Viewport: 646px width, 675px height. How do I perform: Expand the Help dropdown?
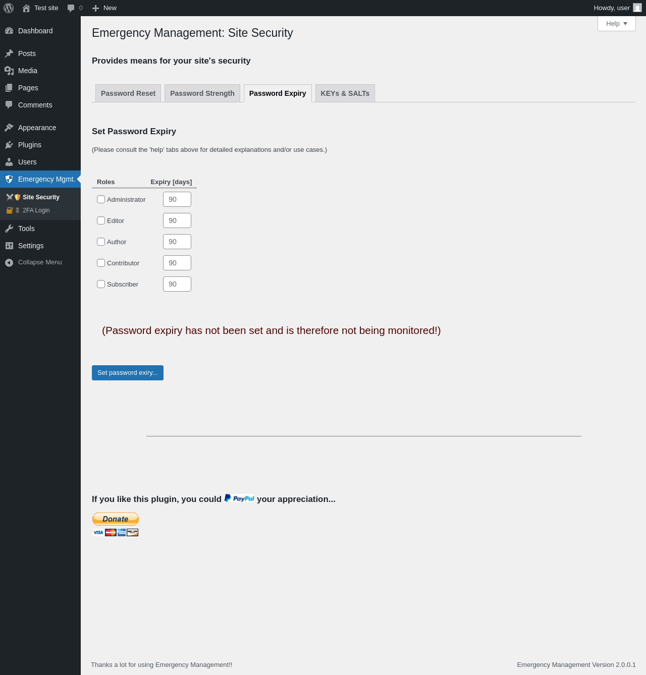pyautogui.click(x=617, y=24)
